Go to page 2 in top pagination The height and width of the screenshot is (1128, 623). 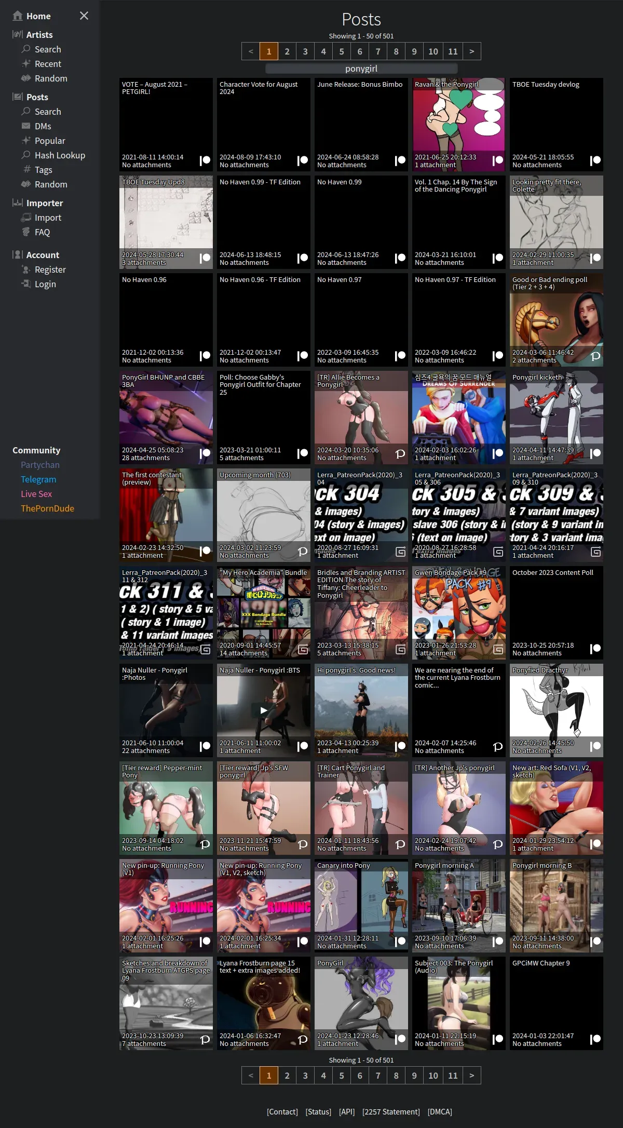pos(287,51)
